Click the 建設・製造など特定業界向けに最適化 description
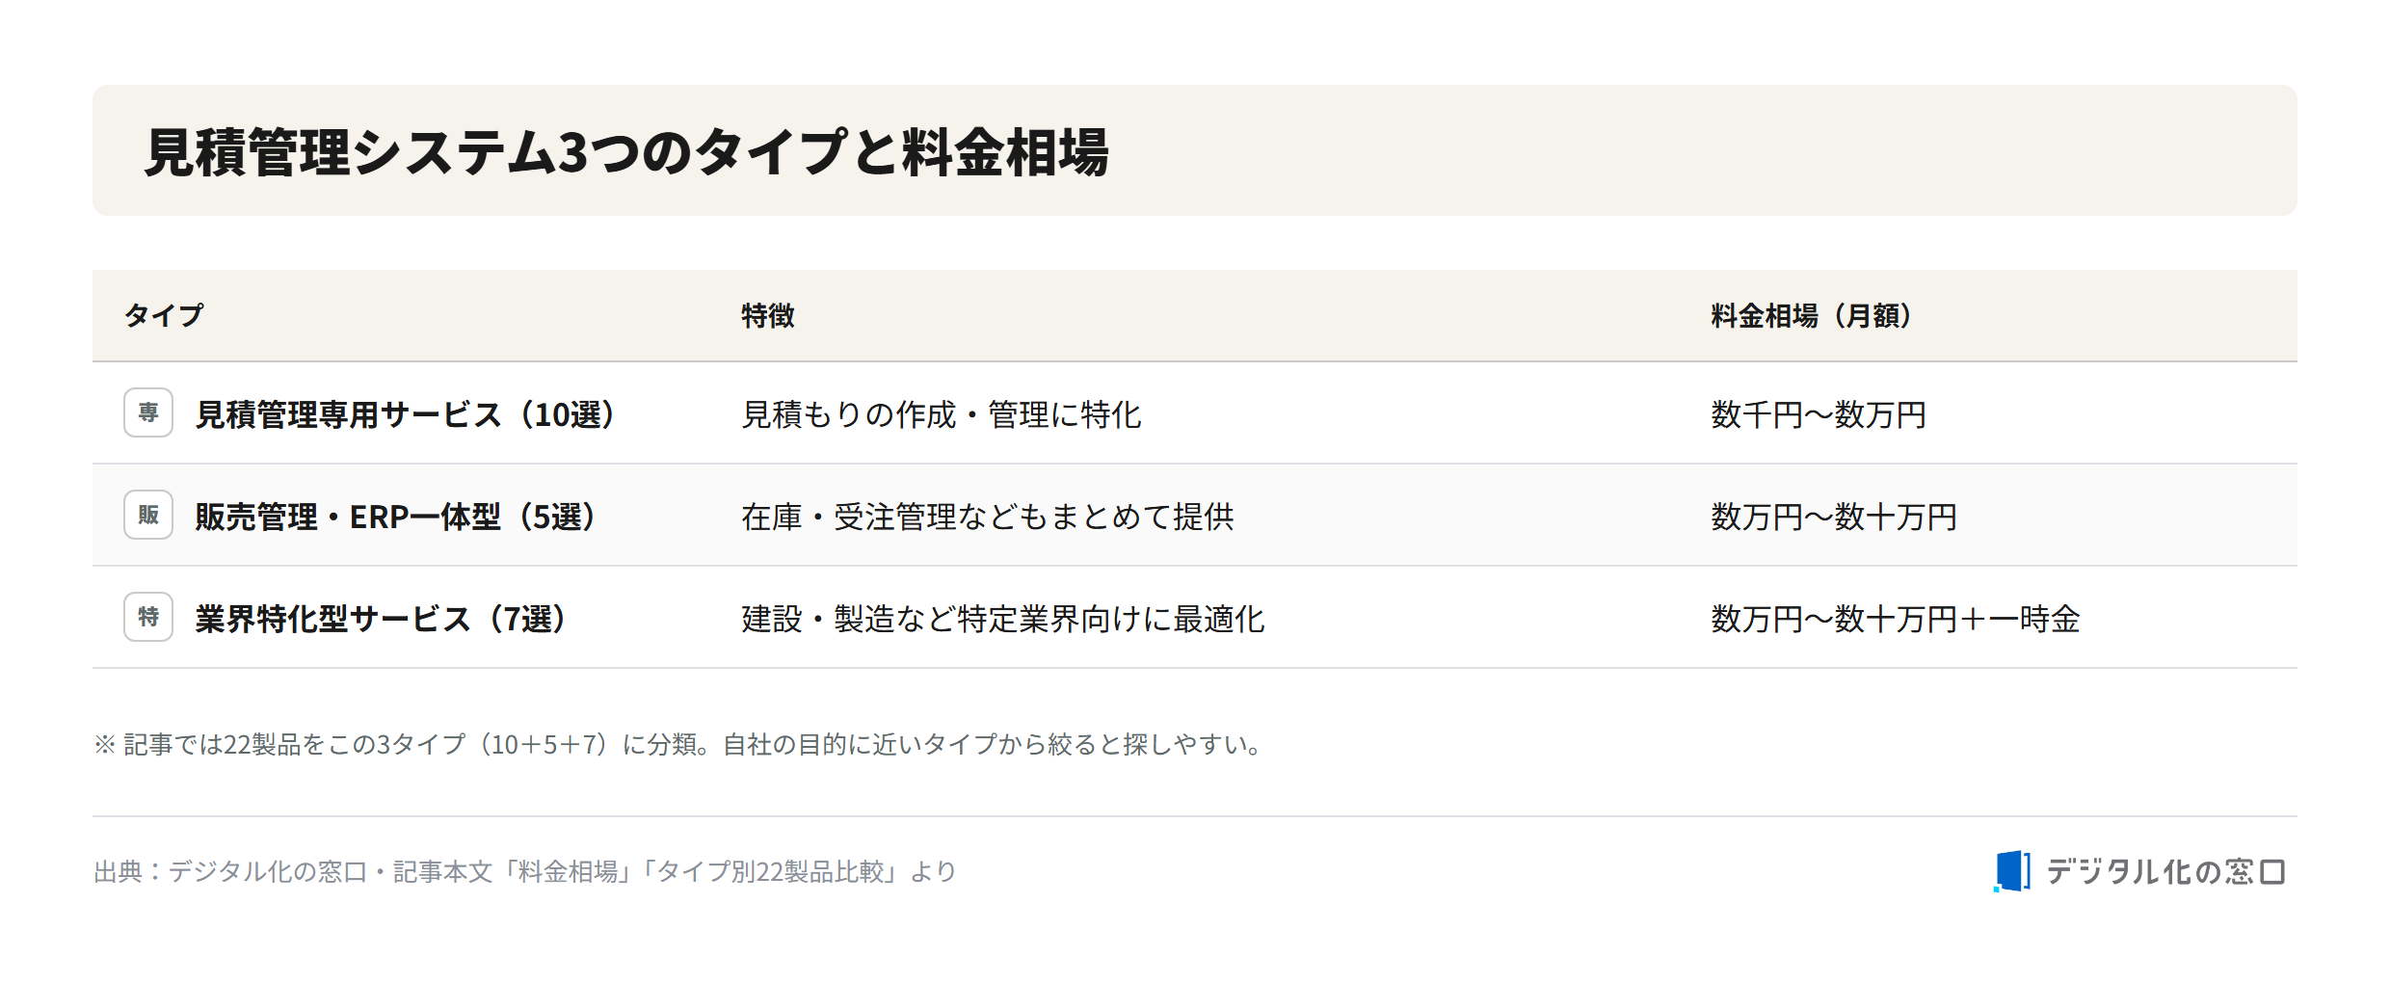 [x=1003, y=619]
